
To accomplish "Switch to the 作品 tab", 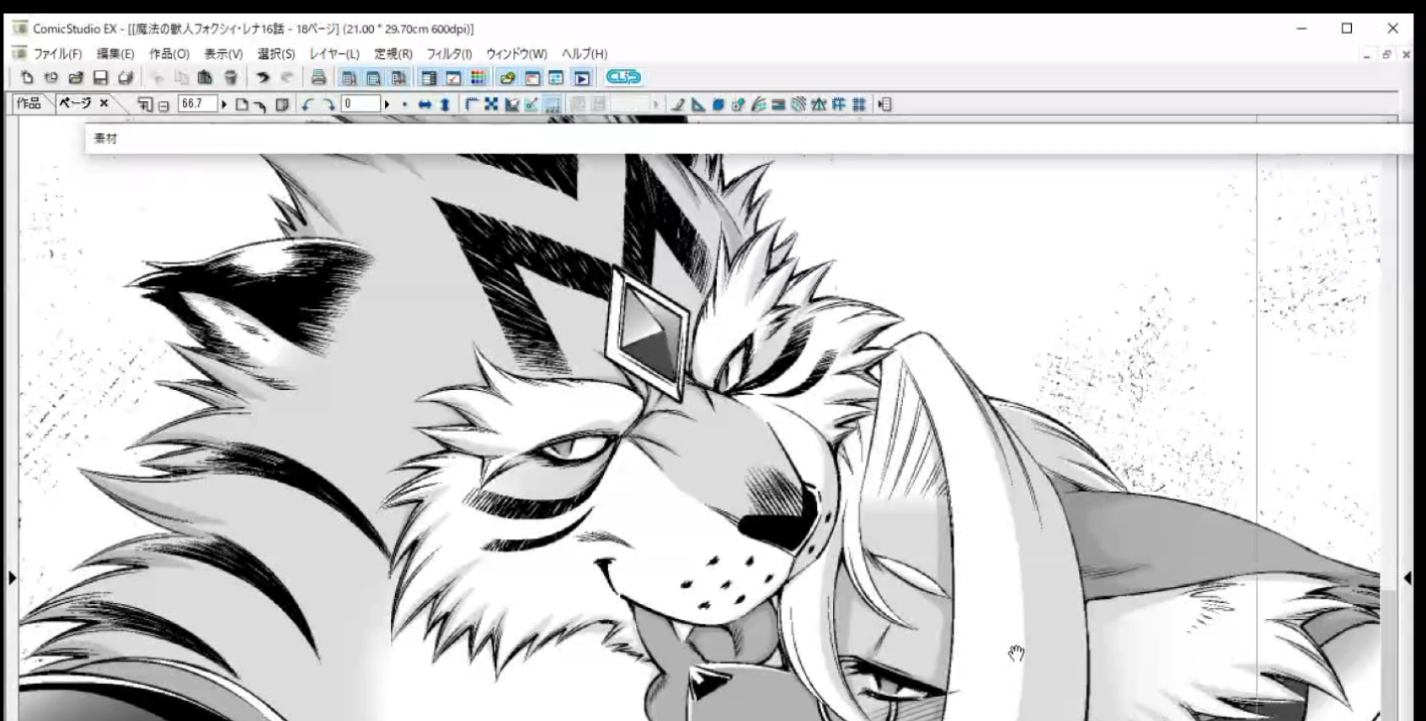I will click(x=29, y=104).
